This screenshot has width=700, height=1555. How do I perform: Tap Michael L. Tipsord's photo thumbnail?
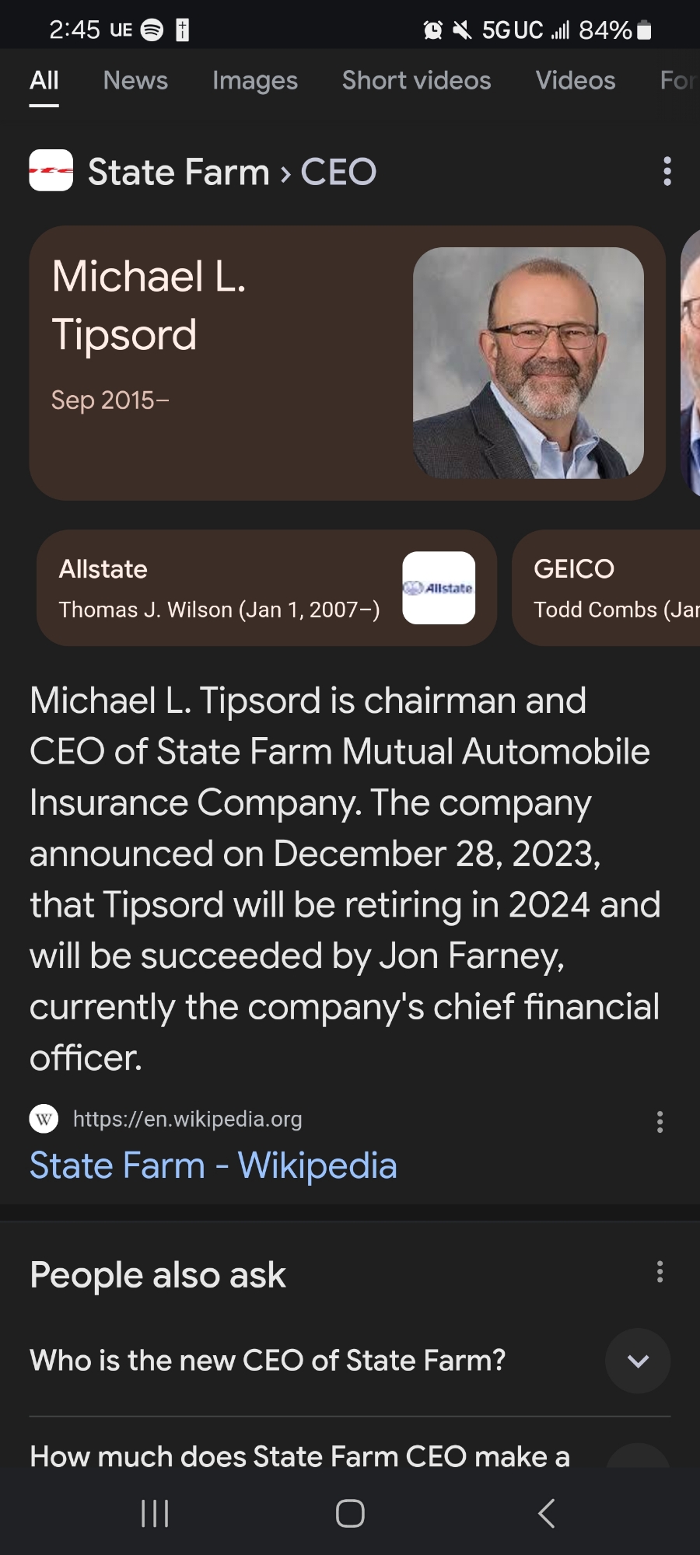(528, 362)
